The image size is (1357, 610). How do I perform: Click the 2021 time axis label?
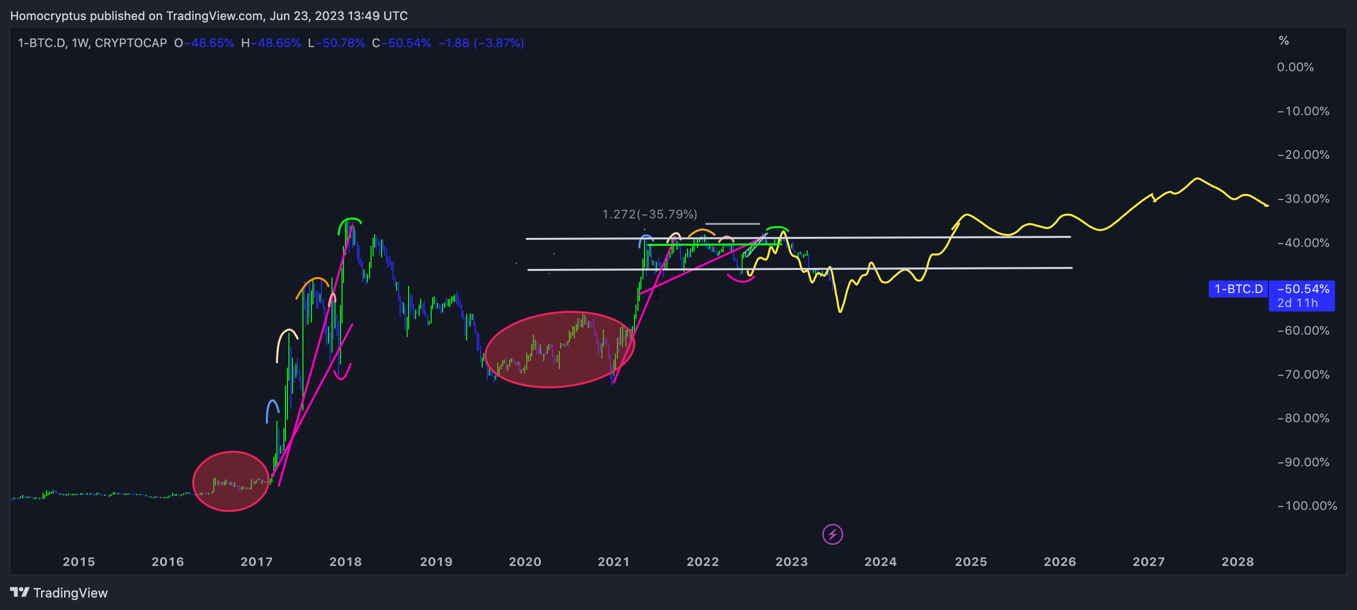614,561
